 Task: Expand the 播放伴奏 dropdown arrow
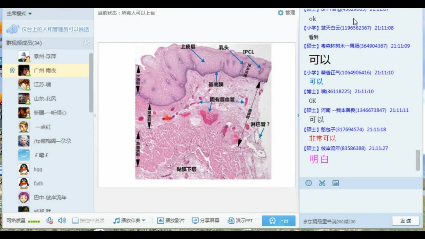tap(143, 221)
